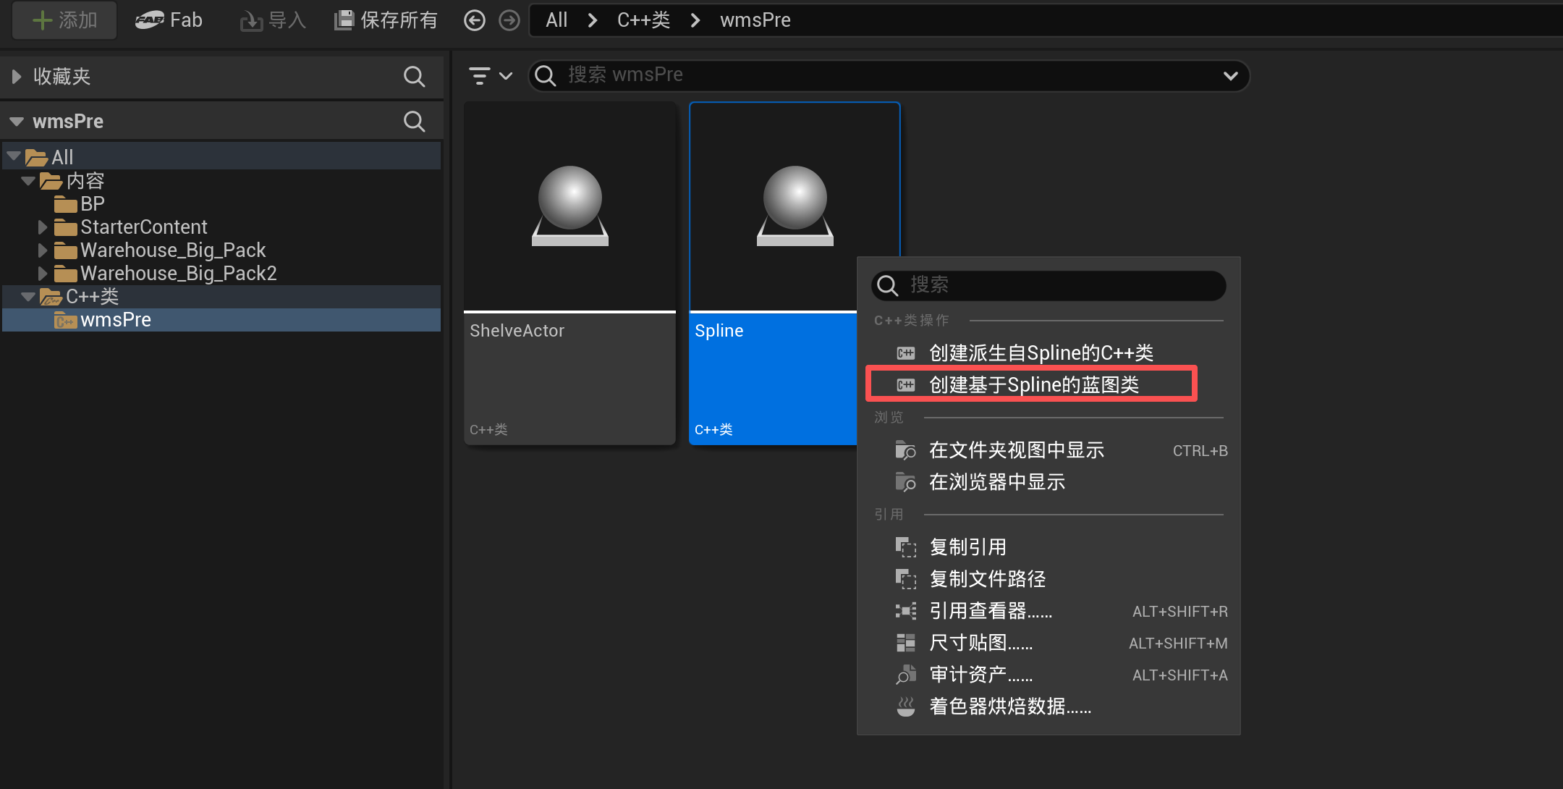Choose 创建派生自Spline的C++类 option
This screenshot has width=1563, height=789.
[1041, 353]
